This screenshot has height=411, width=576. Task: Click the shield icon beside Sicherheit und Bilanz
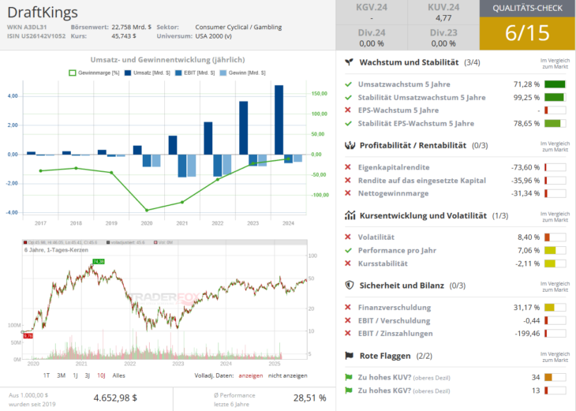350,286
